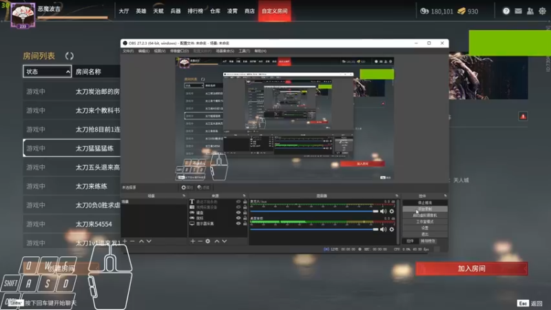551x310 pixels.
Task: Select room row 太刀猛猛猛练
Action: (x=72, y=148)
